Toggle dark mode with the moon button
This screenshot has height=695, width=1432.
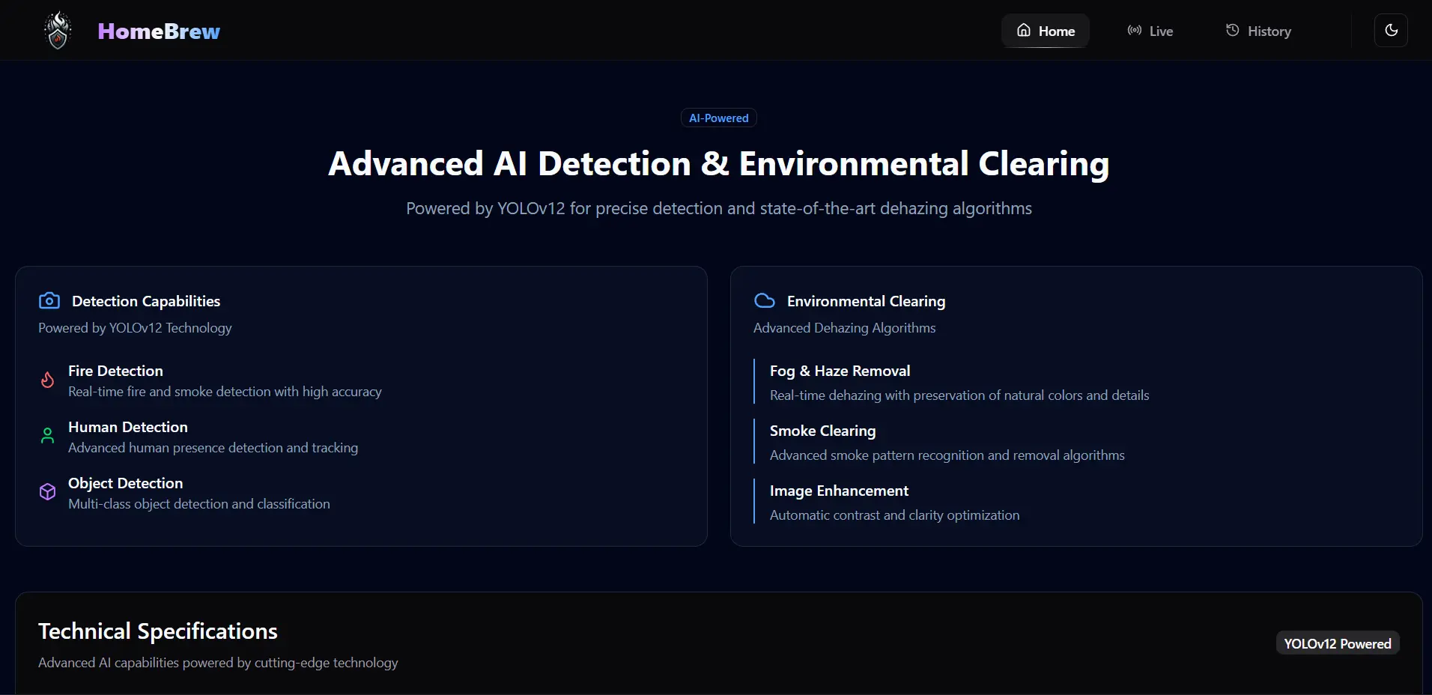tap(1391, 31)
